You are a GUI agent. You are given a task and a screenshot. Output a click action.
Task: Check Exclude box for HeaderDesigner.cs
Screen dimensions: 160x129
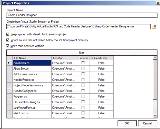click(83, 91)
